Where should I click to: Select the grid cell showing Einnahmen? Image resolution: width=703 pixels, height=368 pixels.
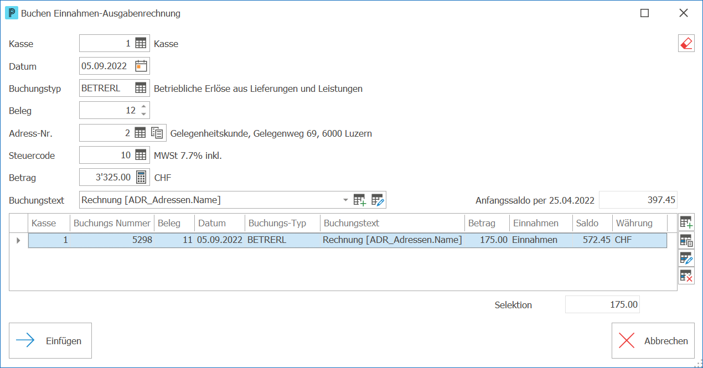(x=541, y=240)
